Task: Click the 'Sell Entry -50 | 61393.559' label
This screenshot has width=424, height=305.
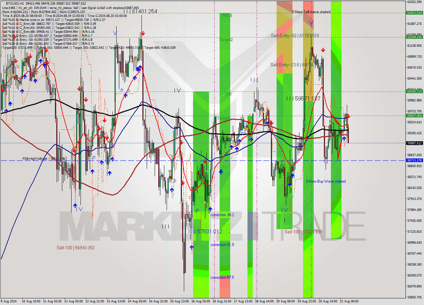Action: (295, 35)
